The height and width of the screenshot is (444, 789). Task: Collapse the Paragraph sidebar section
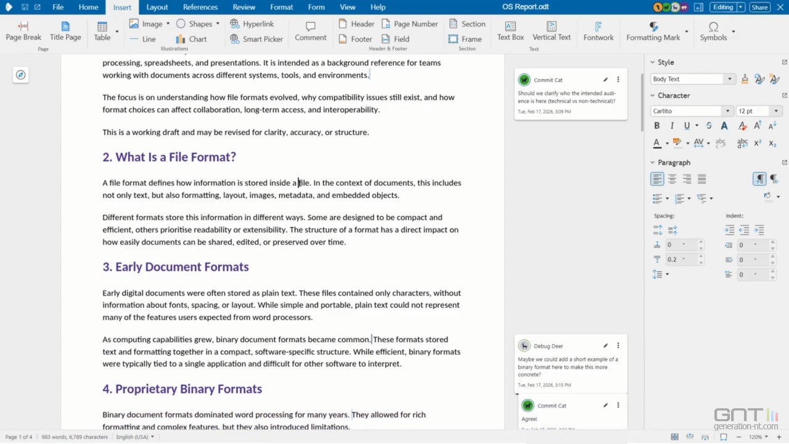click(x=653, y=163)
